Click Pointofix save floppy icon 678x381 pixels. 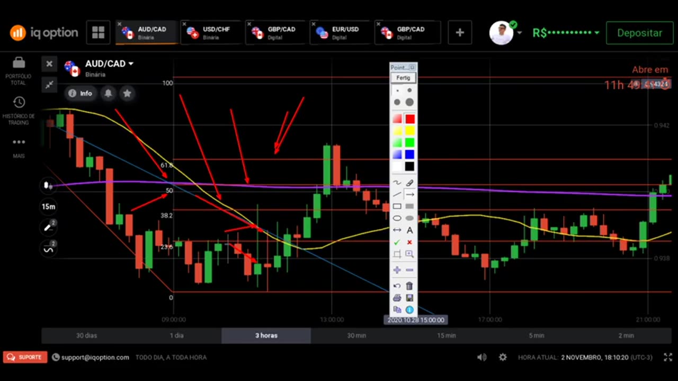click(x=409, y=298)
